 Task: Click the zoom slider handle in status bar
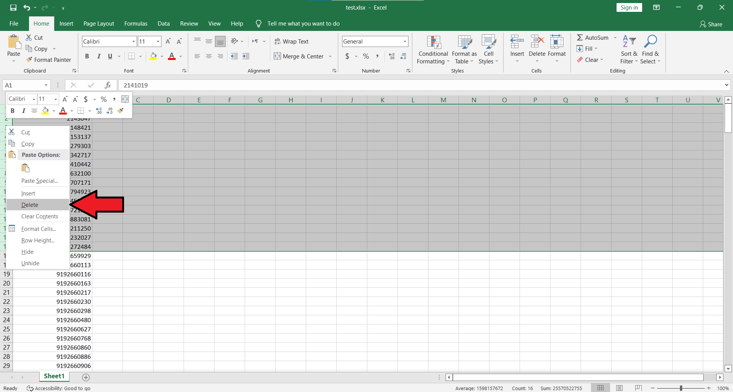(x=681, y=388)
